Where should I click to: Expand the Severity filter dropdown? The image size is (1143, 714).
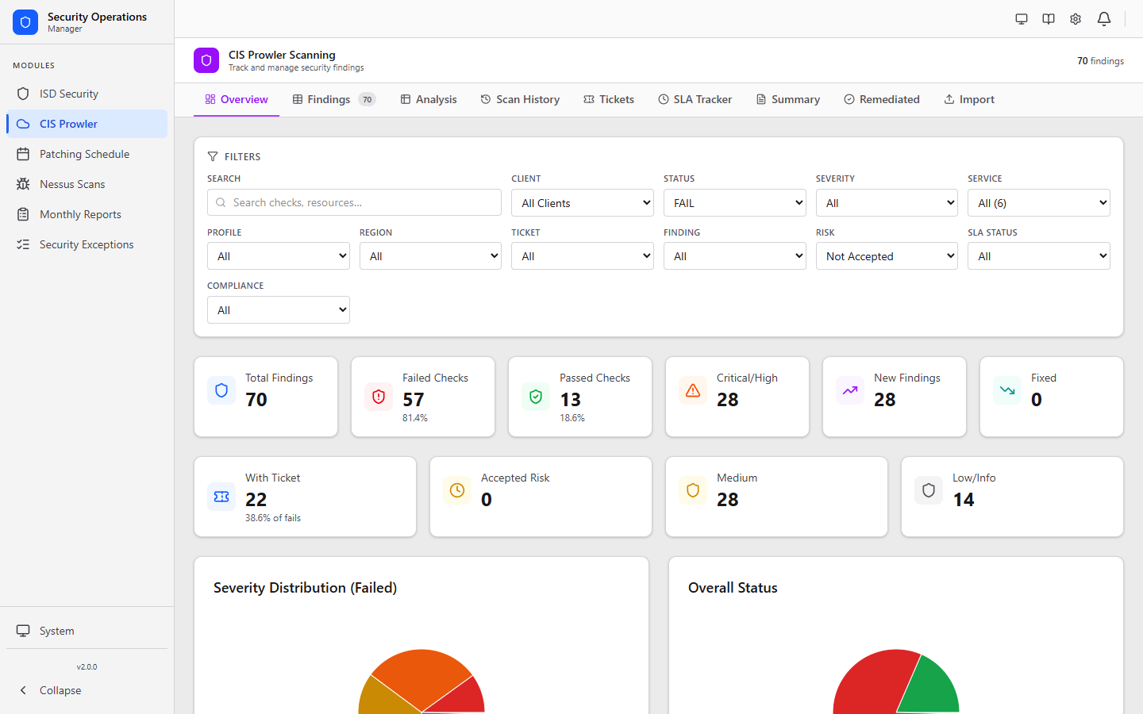[887, 203]
